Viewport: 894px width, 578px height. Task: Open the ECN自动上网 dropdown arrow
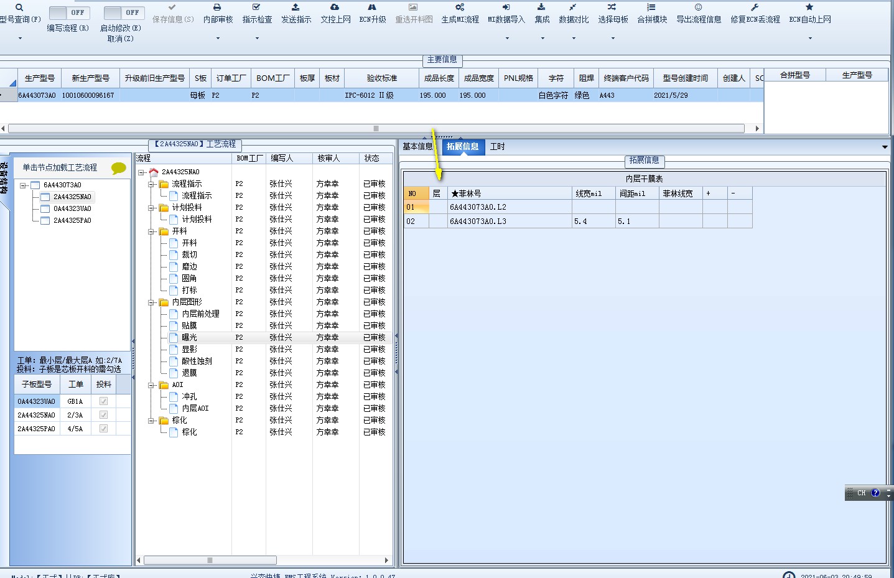click(809, 39)
